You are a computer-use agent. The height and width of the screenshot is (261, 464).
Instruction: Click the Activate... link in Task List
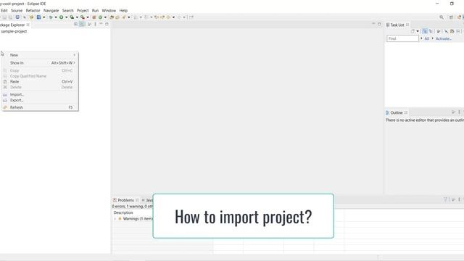443,38
